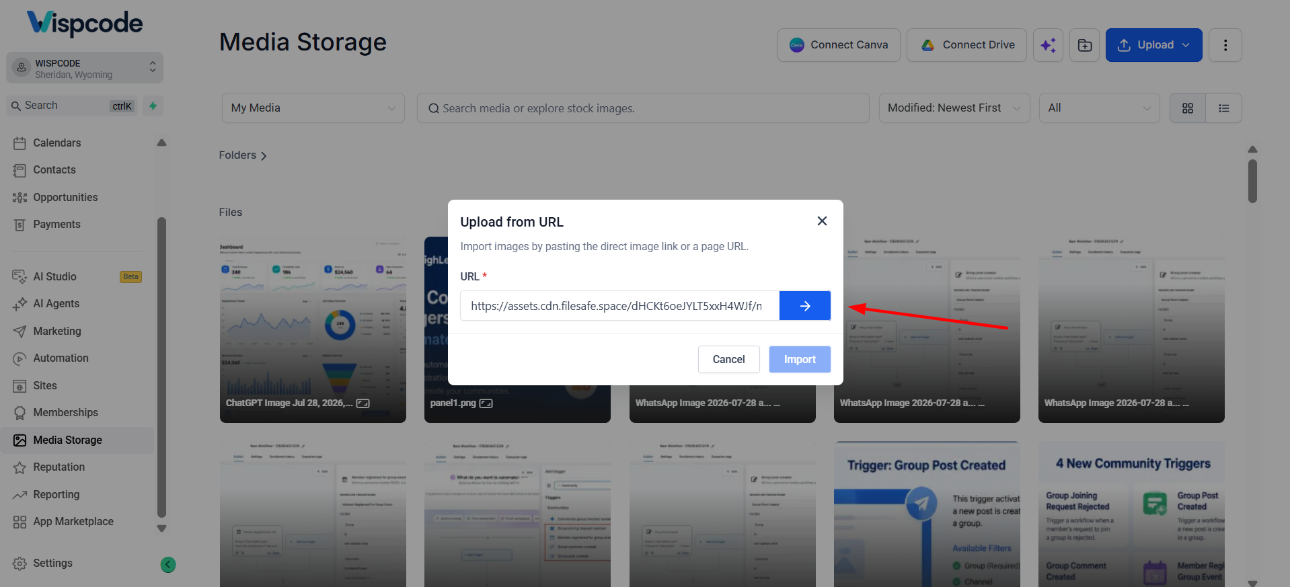The height and width of the screenshot is (587, 1290).
Task: Expand the Folders section
Action: tap(243, 155)
